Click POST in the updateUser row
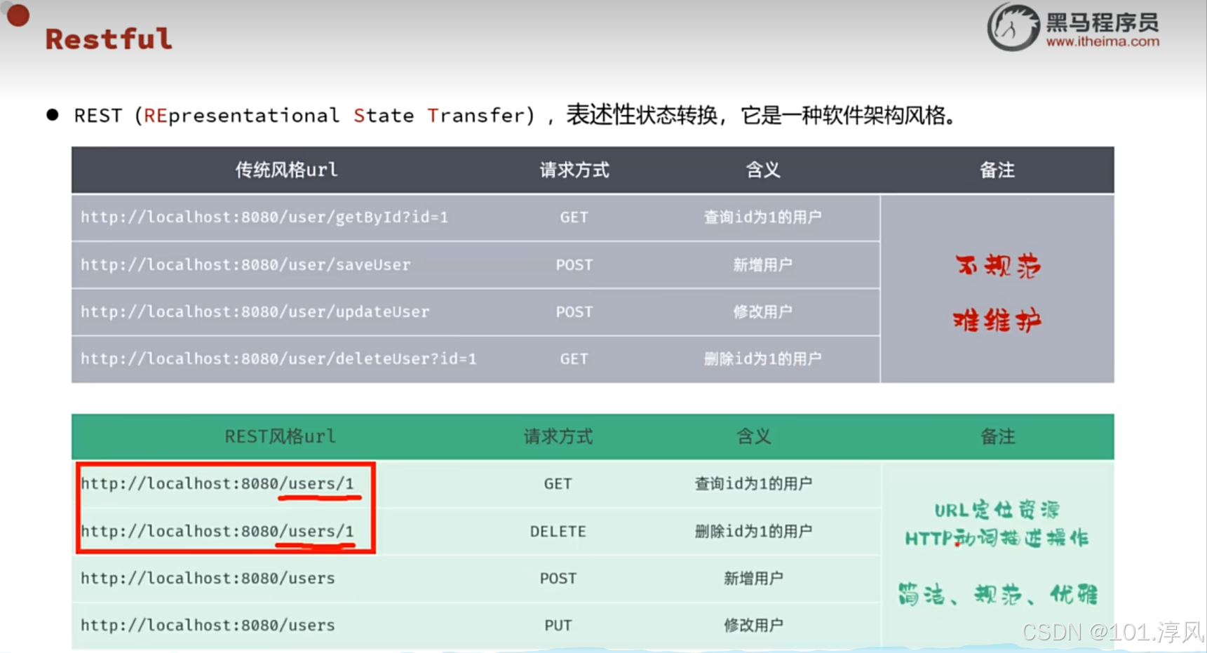The image size is (1207, 653). (574, 312)
